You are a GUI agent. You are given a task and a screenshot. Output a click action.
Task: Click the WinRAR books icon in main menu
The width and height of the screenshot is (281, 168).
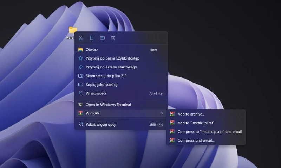[81, 113]
